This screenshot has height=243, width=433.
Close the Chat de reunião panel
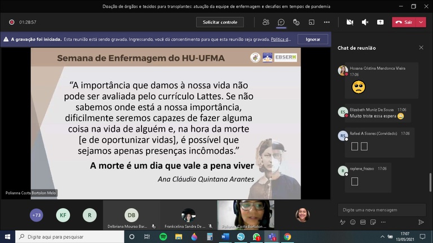pos(421,47)
